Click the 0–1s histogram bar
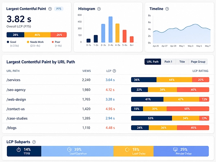 (x=89, y=40)
